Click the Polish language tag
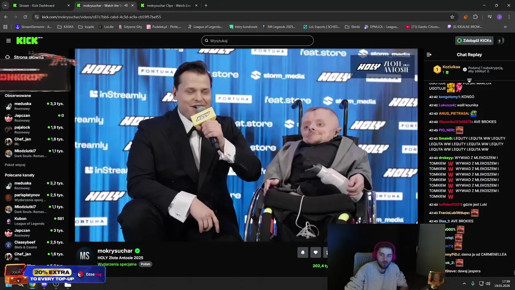The height and width of the screenshot is (290, 515). point(145,264)
